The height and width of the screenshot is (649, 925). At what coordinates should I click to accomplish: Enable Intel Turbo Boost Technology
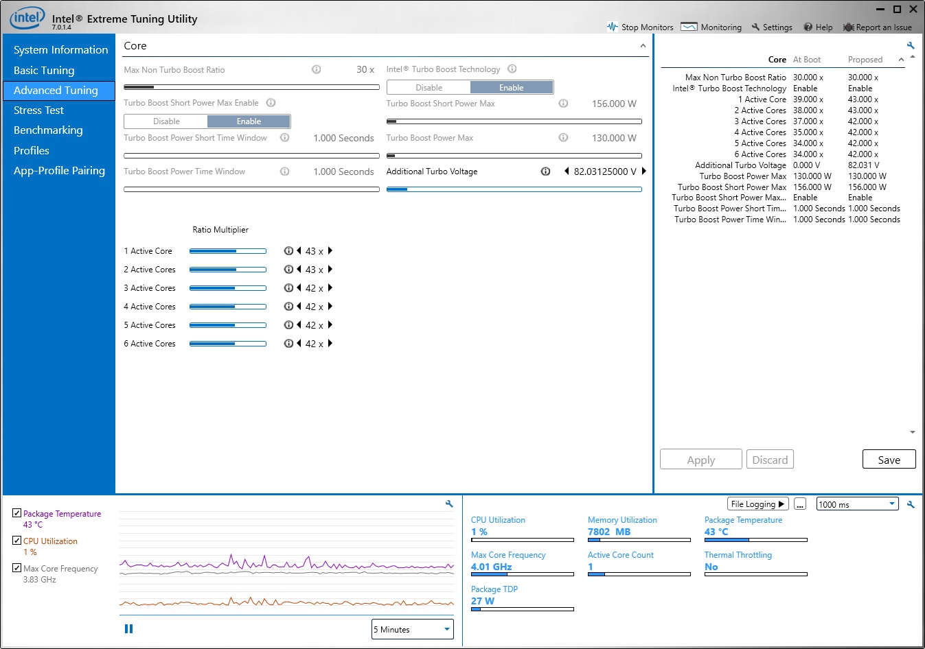tap(512, 87)
